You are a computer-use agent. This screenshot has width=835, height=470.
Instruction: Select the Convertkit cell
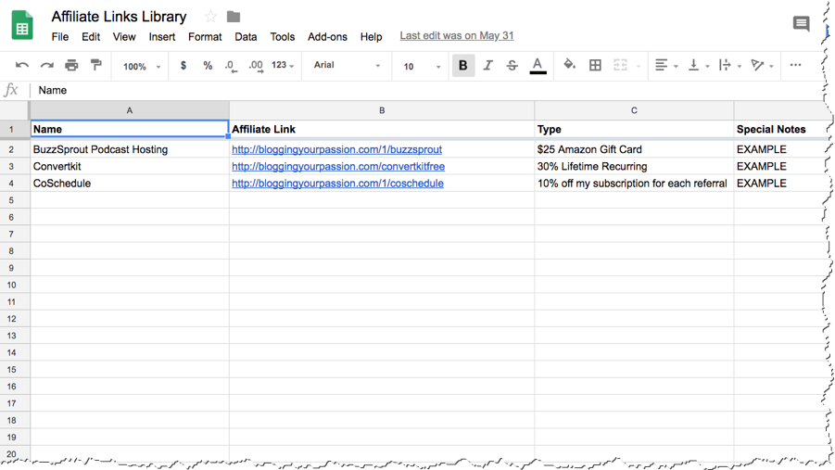coord(130,166)
